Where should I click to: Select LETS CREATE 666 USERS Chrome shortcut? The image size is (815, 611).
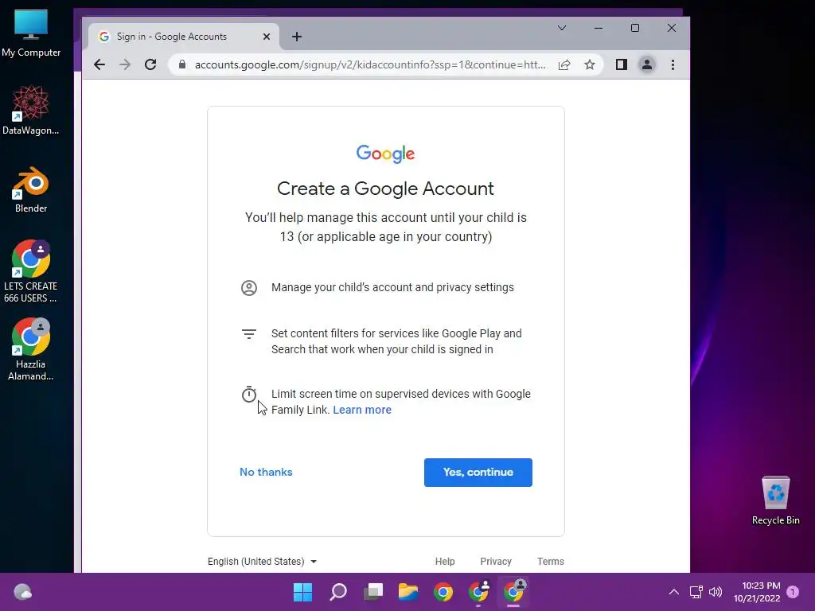click(x=31, y=271)
